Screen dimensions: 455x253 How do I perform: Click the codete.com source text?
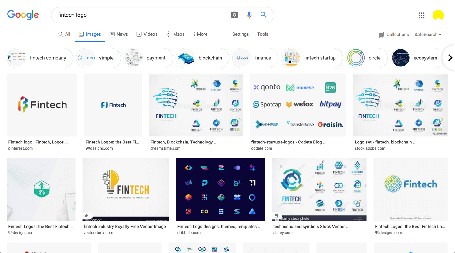pos(261,148)
